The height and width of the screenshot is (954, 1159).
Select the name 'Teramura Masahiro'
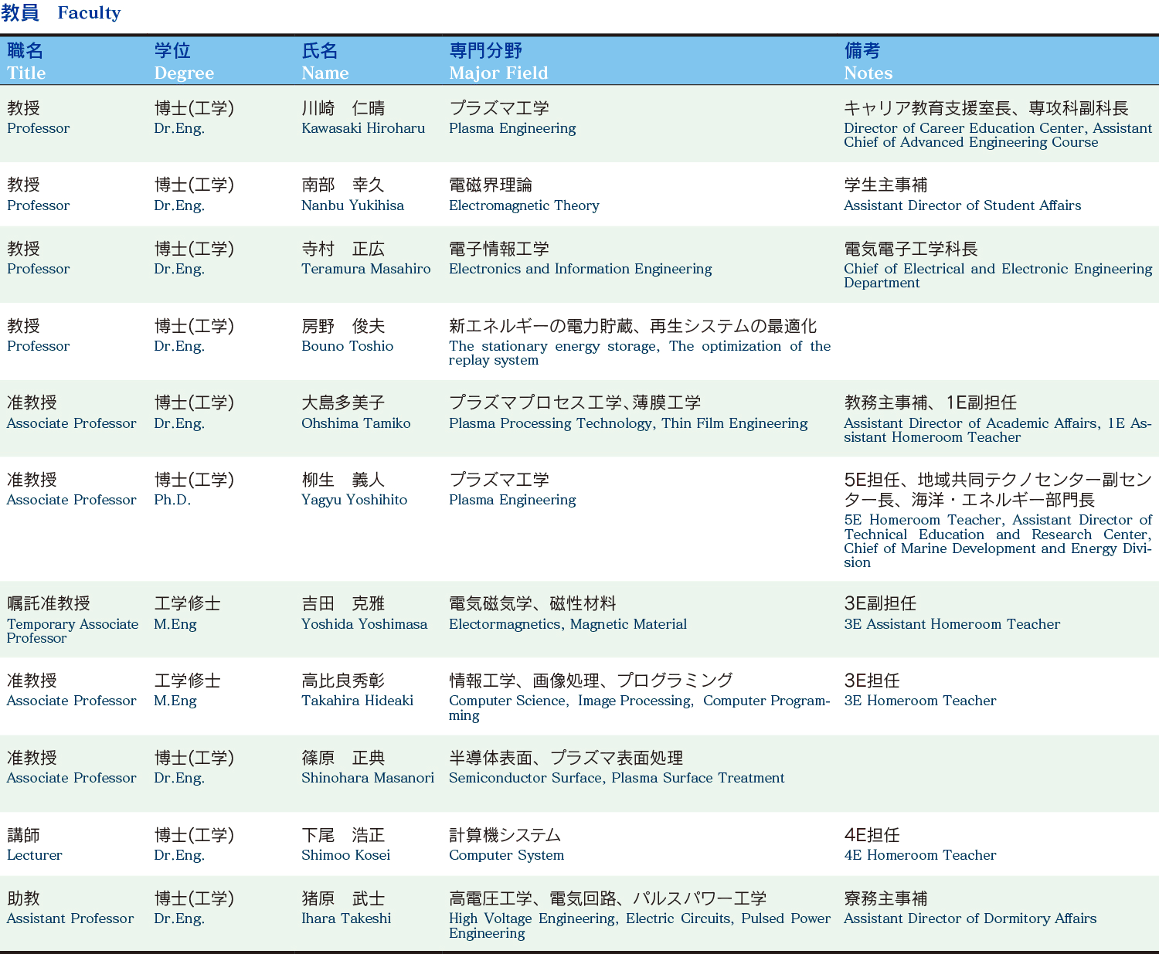pyautogui.click(x=366, y=269)
